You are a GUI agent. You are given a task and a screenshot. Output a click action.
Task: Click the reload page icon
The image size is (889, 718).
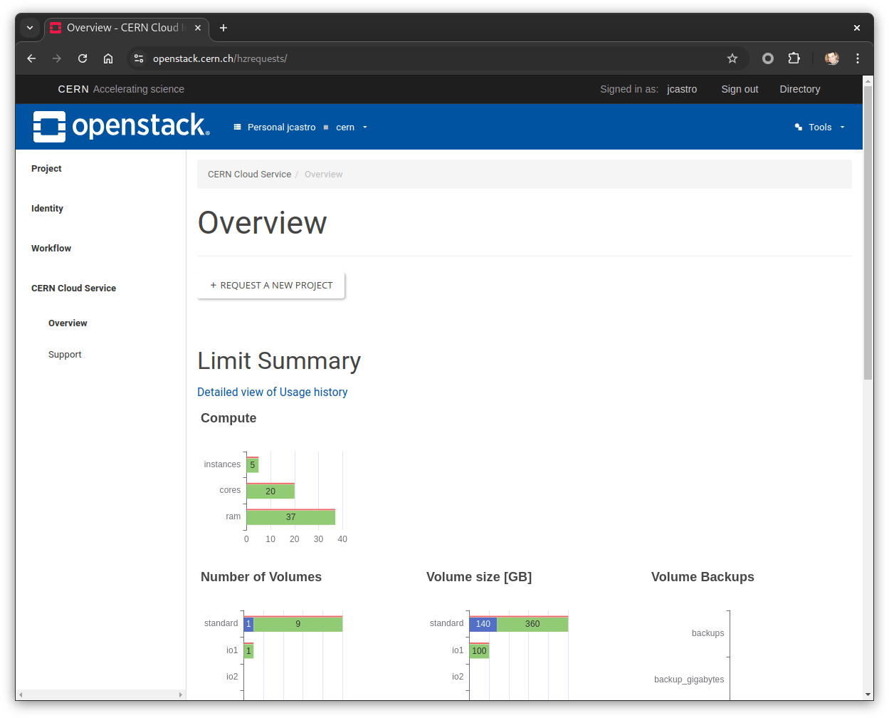pyautogui.click(x=82, y=58)
